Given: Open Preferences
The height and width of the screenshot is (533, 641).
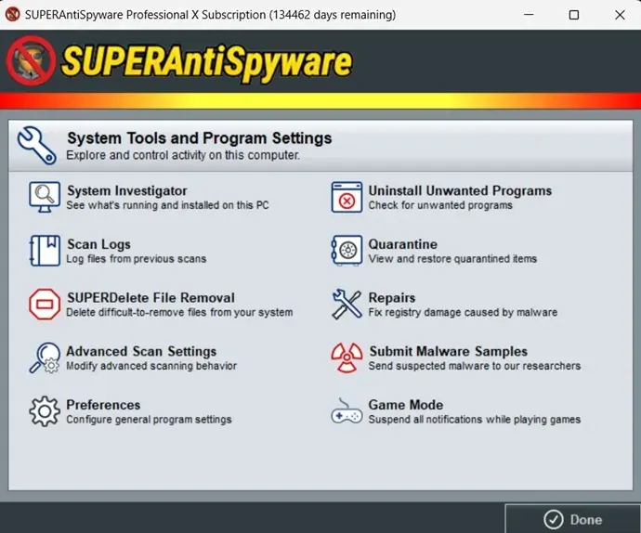Looking at the screenshot, I should tap(103, 405).
